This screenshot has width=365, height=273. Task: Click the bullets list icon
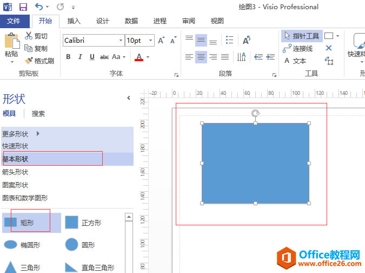click(229, 40)
